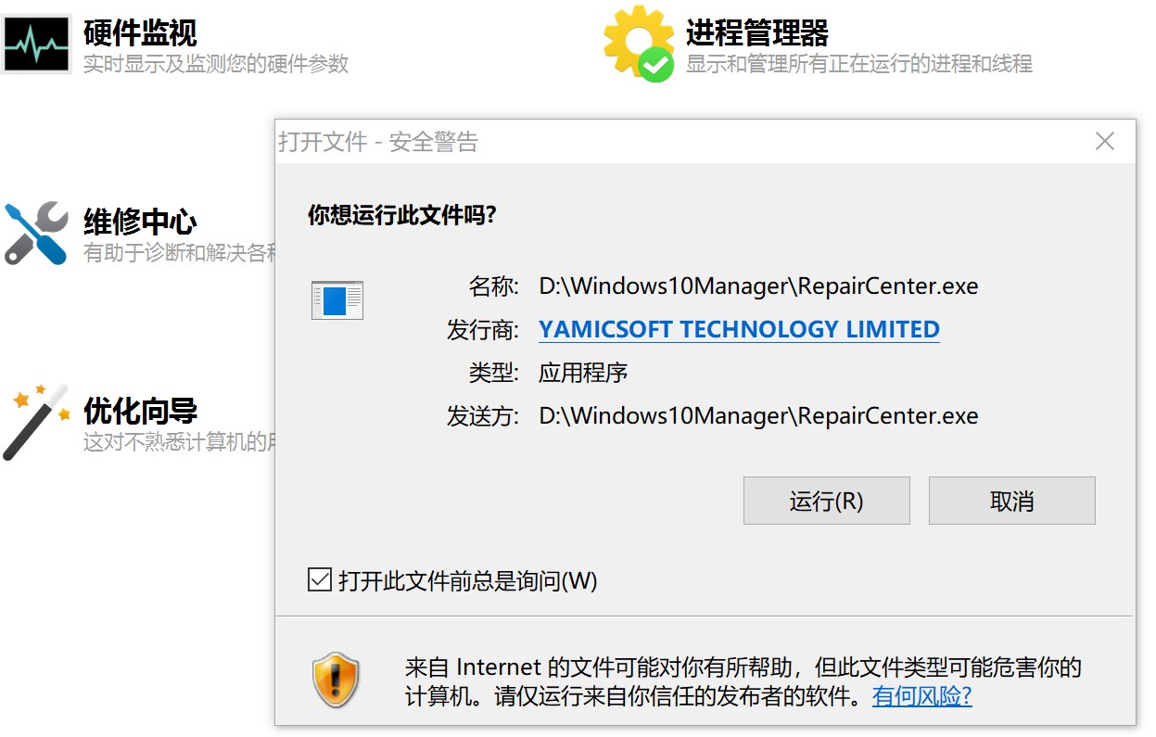The width and height of the screenshot is (1156, 737).
Task: Open YAMICSOFT TECHNOLOGY LIMITED publisher link
Action: (x=740, y=329)
